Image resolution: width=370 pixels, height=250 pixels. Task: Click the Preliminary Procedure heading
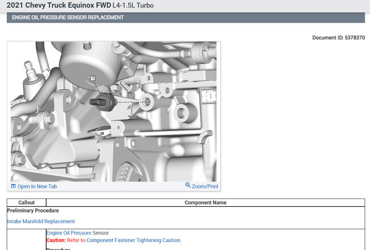pos(33,211)
